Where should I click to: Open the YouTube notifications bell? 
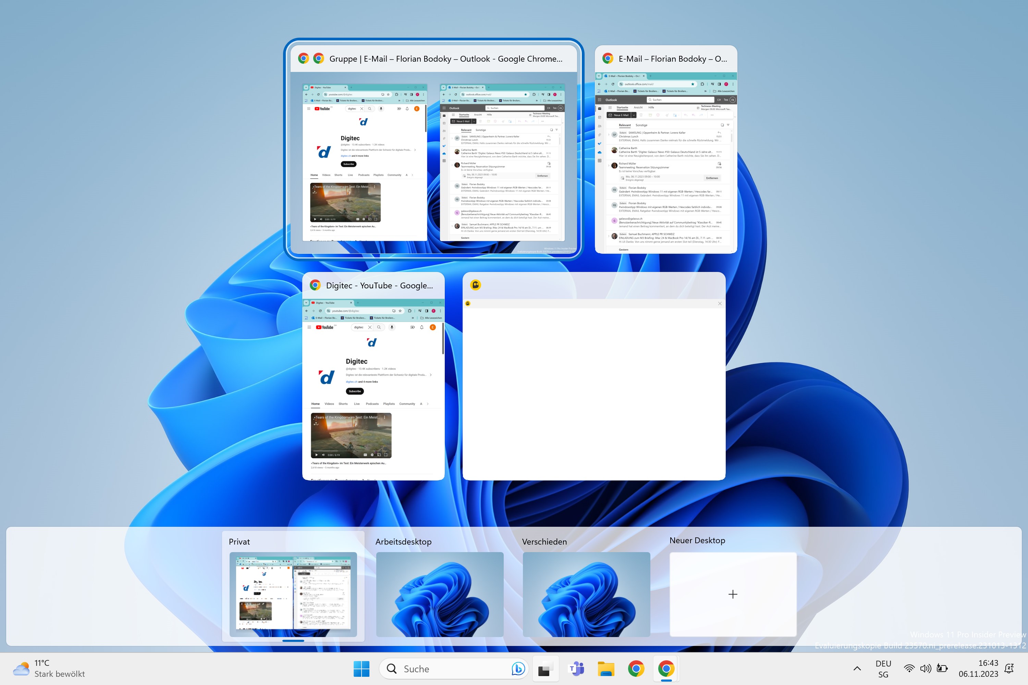coord(421,327)
